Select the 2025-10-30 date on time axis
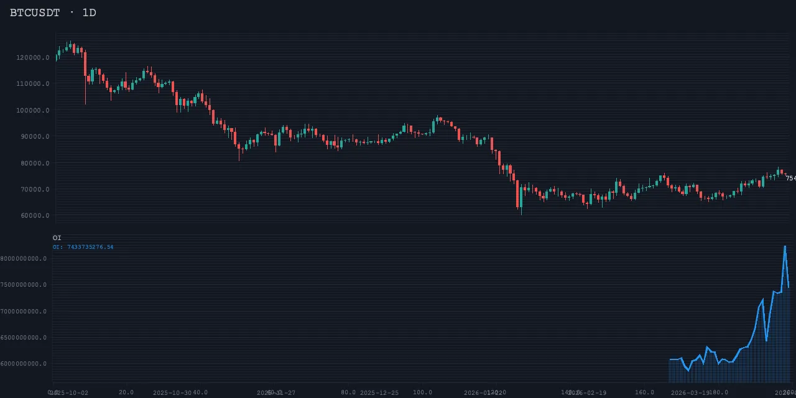The image size is (796, 398). pyautogui.click(x=172, y=392)
